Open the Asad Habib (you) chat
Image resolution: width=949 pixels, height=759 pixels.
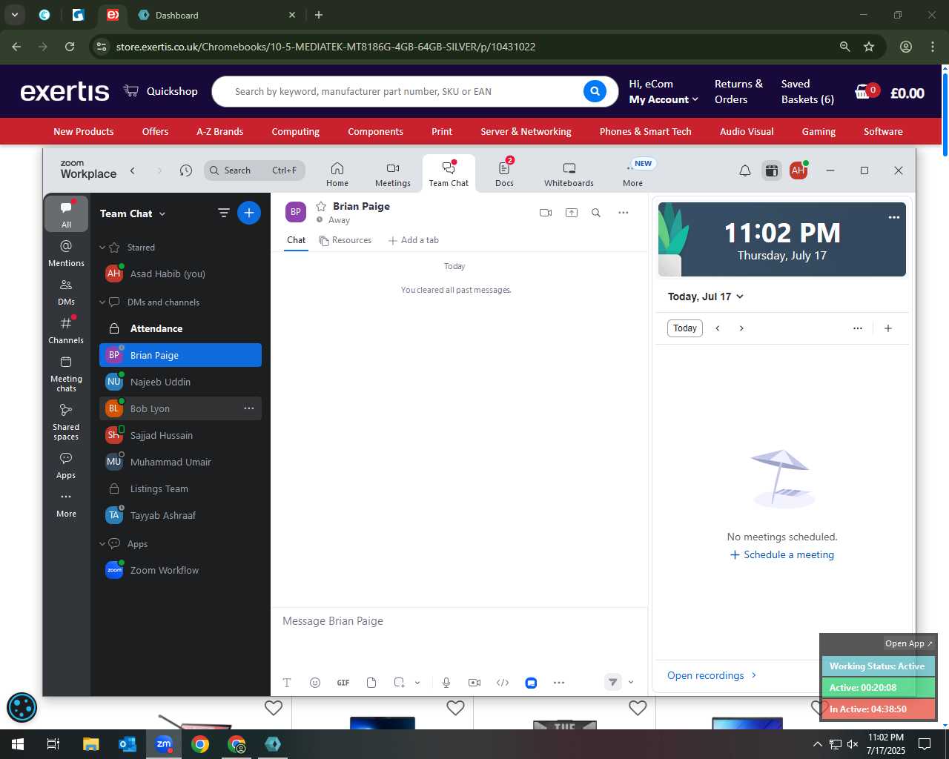180,274
